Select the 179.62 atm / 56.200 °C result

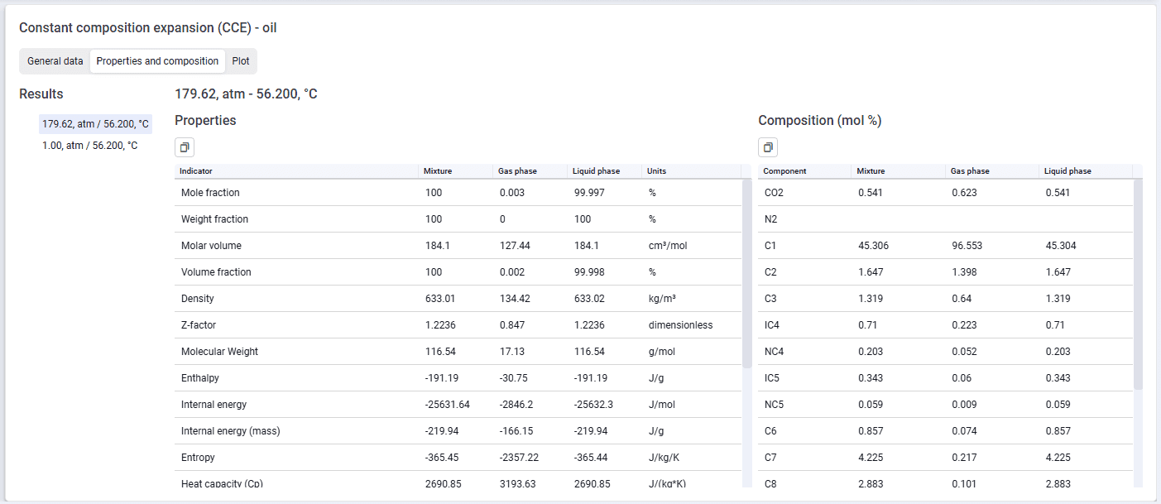[x=96, y=124]
